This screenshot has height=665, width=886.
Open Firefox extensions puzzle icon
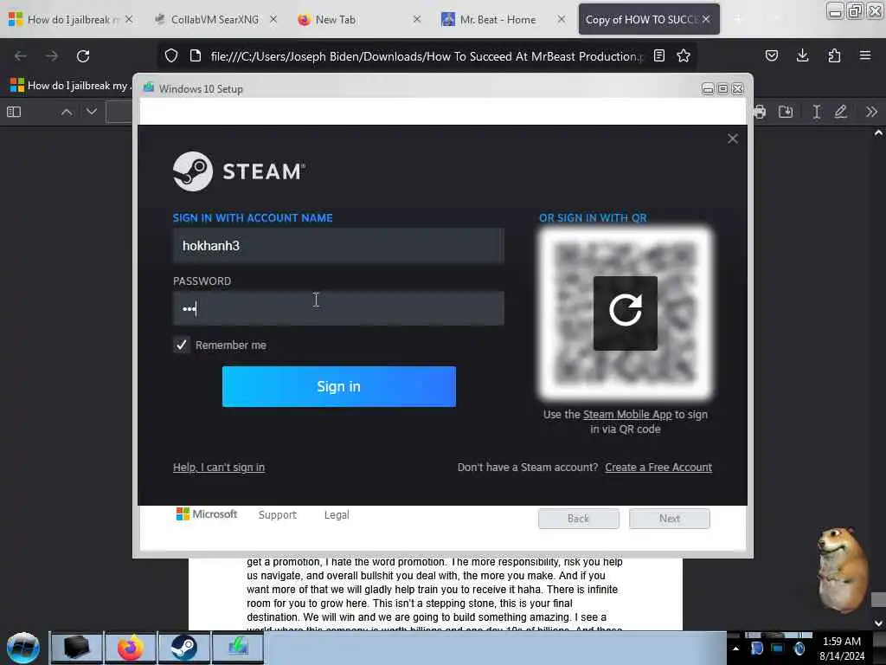click(834, 55)
